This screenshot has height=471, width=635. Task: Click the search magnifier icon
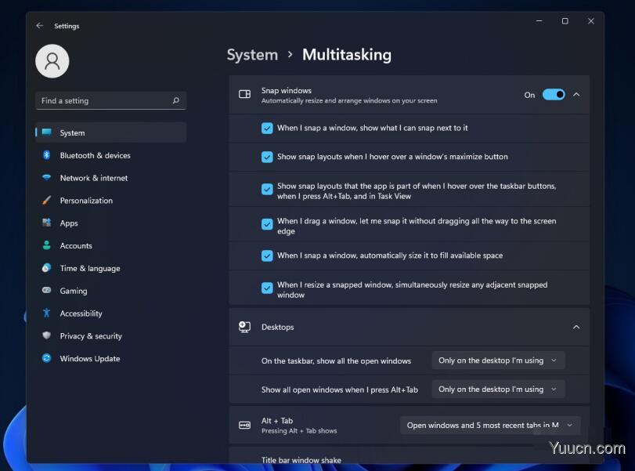tap(175, 100)
